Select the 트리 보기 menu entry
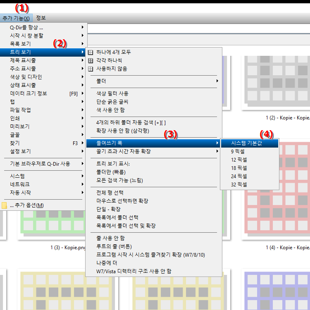 pyautogui.click(x=43, y=52)
